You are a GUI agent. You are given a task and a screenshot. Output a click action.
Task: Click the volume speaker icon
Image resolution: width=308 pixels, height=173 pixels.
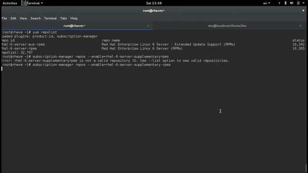[x=292, y=3]
